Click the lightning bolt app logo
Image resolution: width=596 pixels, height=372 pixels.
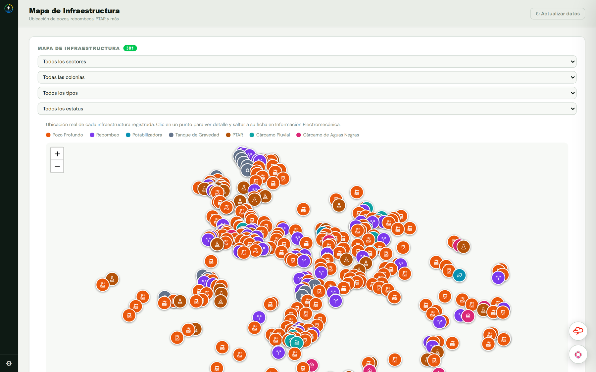tap(9, 8)
